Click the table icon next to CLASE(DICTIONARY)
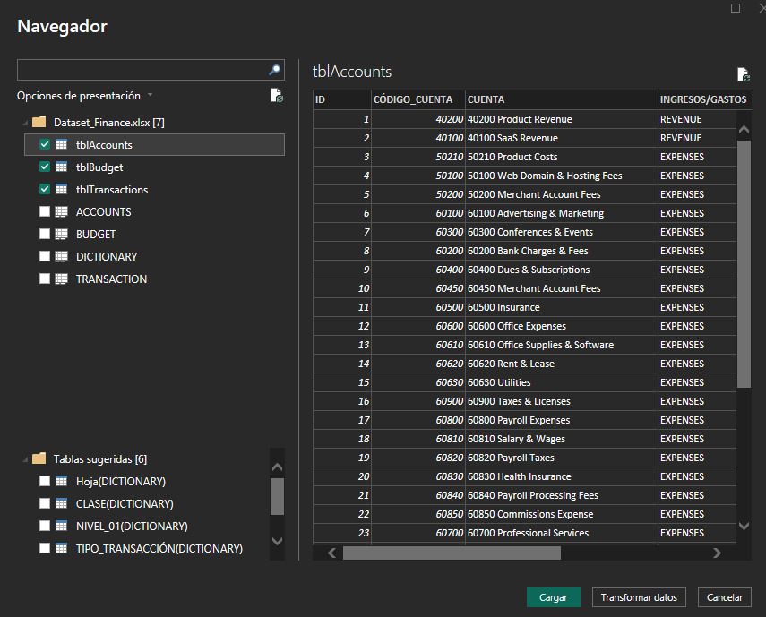Screen dimensions: 766x617 [62, 504]
